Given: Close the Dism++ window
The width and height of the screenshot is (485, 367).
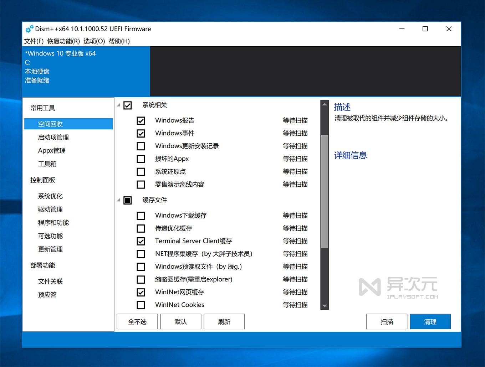Looking at the screenshot, I should point(449,29).
